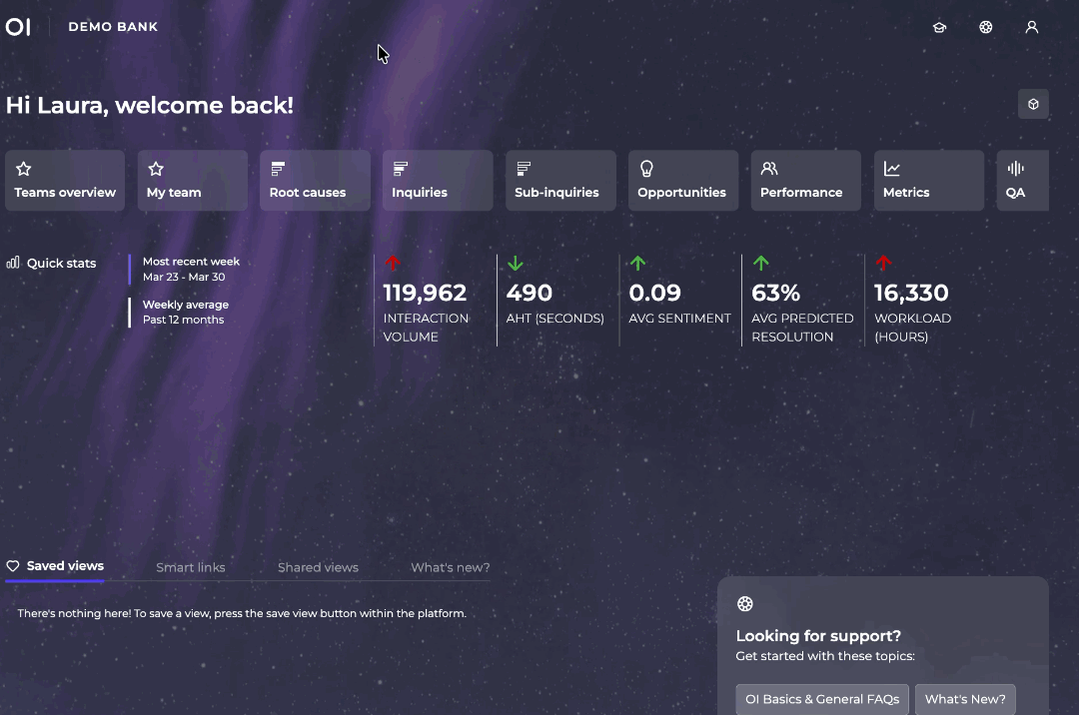Open the user profile icon
Image resolution: width=1079 pixels, height=715 pixels.
tap(1031, 27)
